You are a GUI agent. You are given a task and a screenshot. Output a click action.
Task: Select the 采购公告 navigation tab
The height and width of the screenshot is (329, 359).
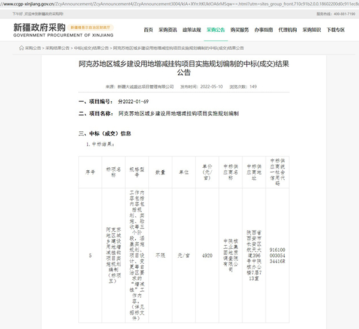point(215,30)
